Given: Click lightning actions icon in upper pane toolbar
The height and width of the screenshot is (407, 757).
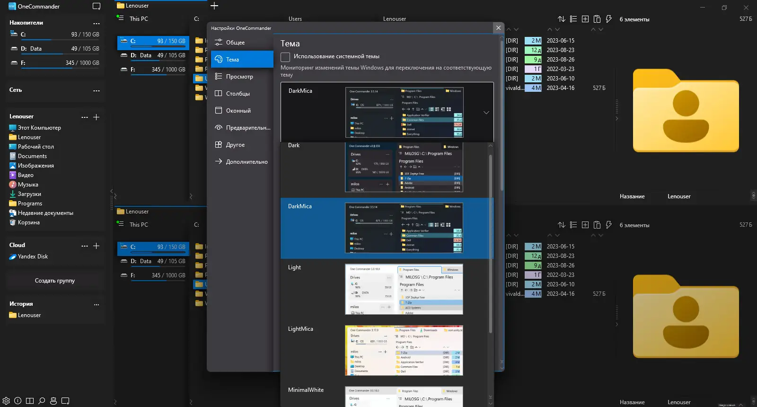Looking at the screenshot, I should click(x=609, y=19).
